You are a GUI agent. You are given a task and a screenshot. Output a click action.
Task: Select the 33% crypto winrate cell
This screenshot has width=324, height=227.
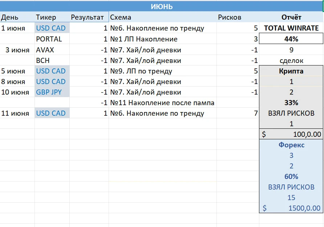pos(291,103)
